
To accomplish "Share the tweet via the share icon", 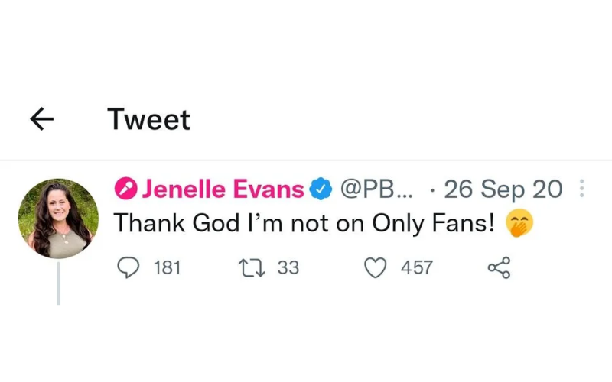I will [500, 268].
